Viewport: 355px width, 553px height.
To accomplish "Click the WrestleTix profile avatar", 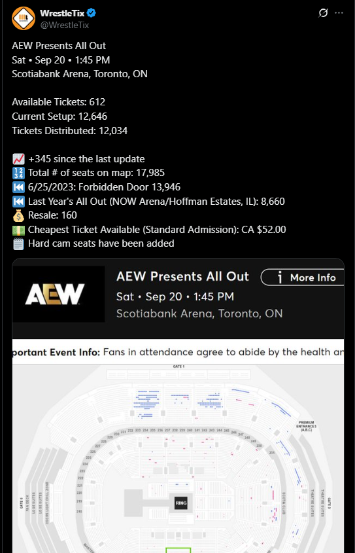I will coord(24,18).
